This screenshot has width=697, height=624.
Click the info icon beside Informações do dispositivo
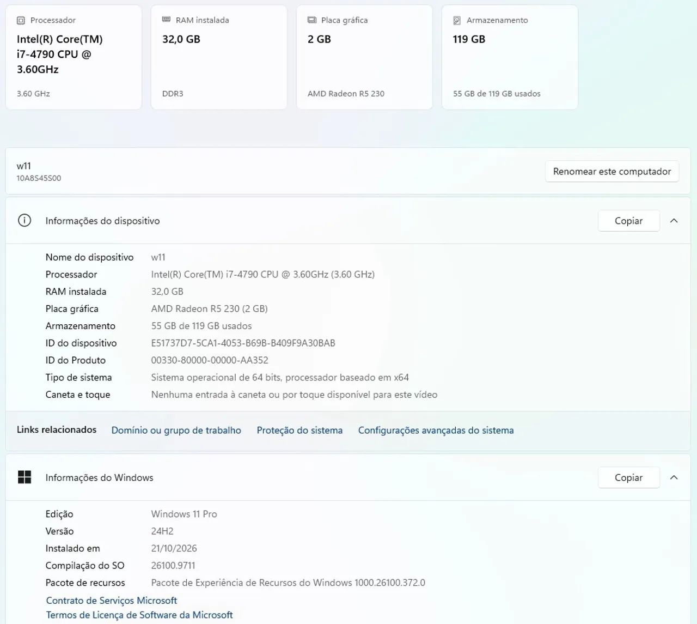(25, 221)
